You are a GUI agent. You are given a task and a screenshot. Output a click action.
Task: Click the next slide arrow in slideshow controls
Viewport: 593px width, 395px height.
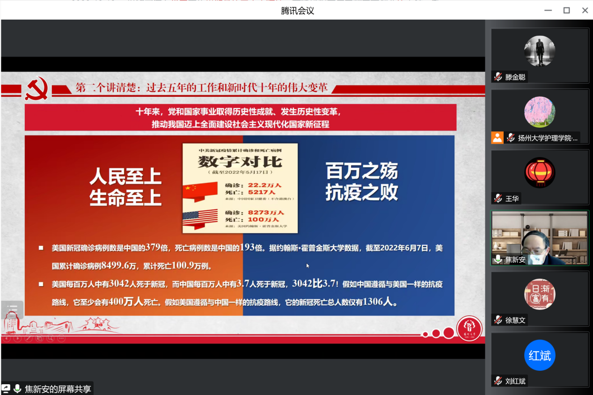point(17,338)
